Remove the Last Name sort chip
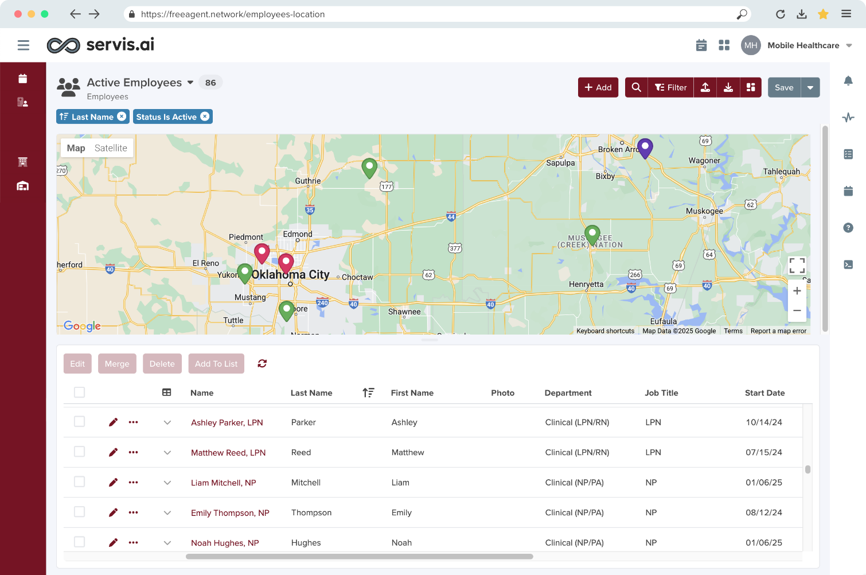 pyautogui.click(x=122, y=116)
